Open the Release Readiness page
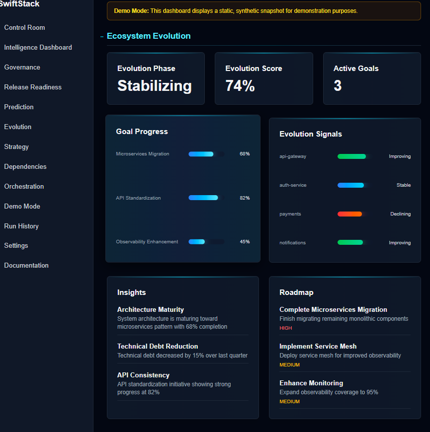The image size is (430, 432). coord(32,87)
